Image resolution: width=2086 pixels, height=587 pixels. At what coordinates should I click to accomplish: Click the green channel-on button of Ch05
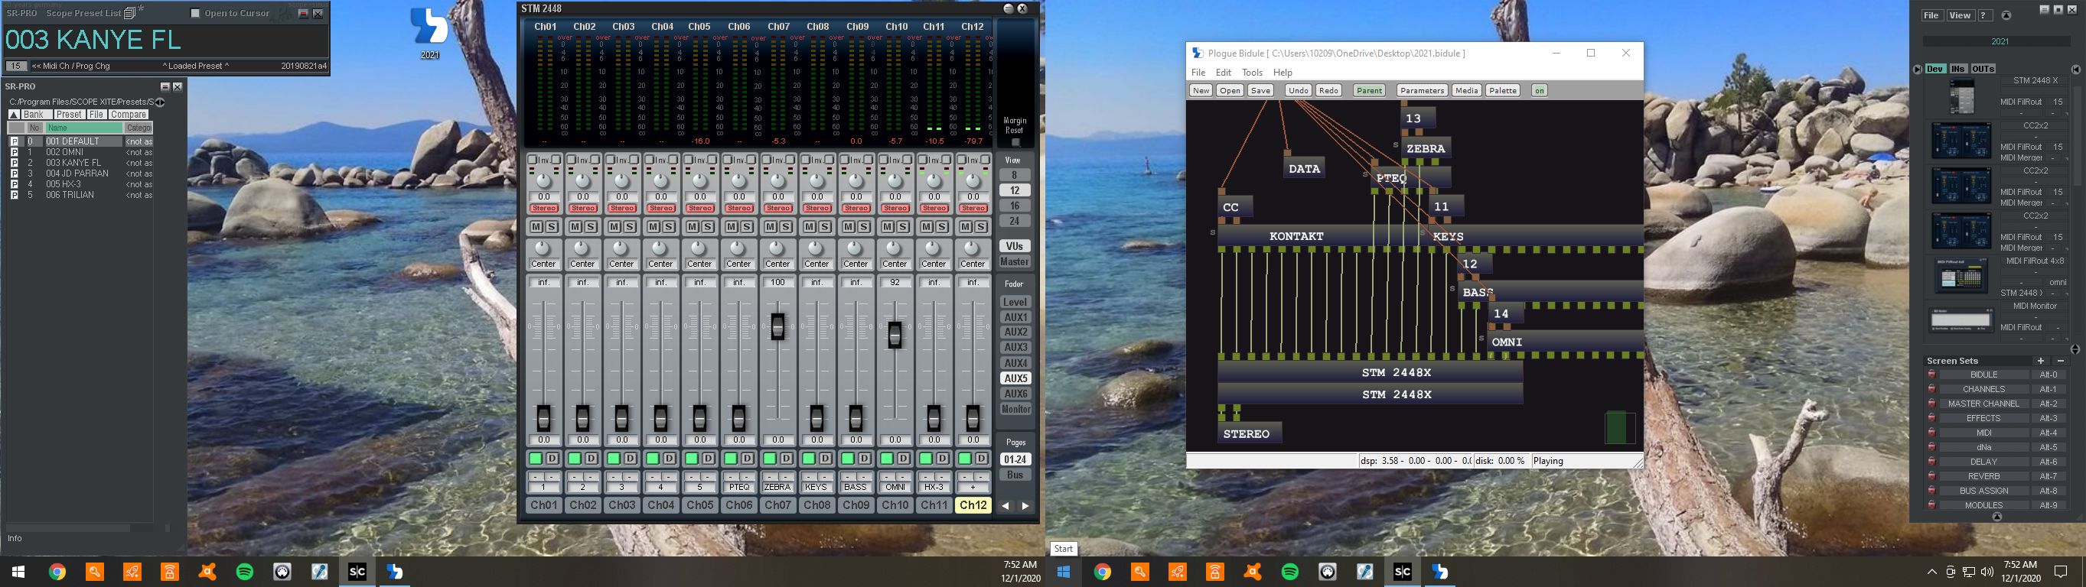tap(692, 459)
